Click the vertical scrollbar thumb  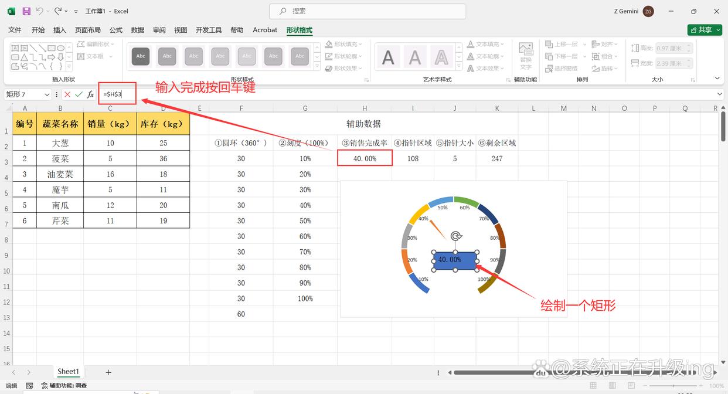(x=723, y=126)
